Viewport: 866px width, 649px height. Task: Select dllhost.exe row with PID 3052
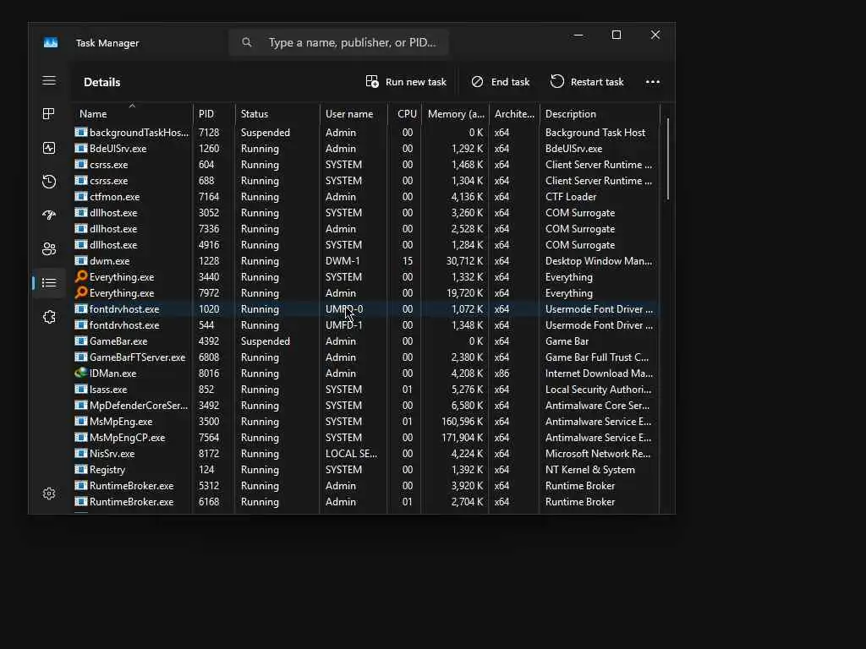coord(365,212)
